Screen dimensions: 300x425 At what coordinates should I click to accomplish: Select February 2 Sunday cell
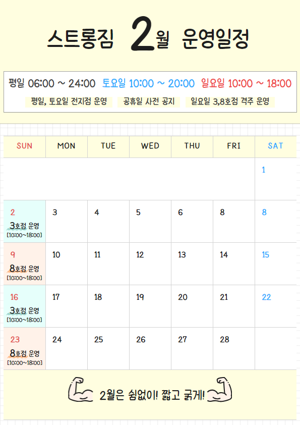pos(25,222)
